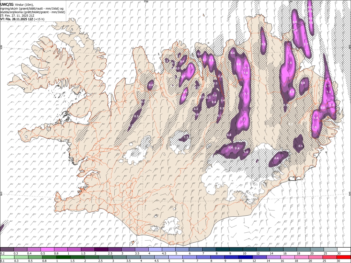Pick the white swatch after 30, top legend row
351x263 pixels.
344,249
